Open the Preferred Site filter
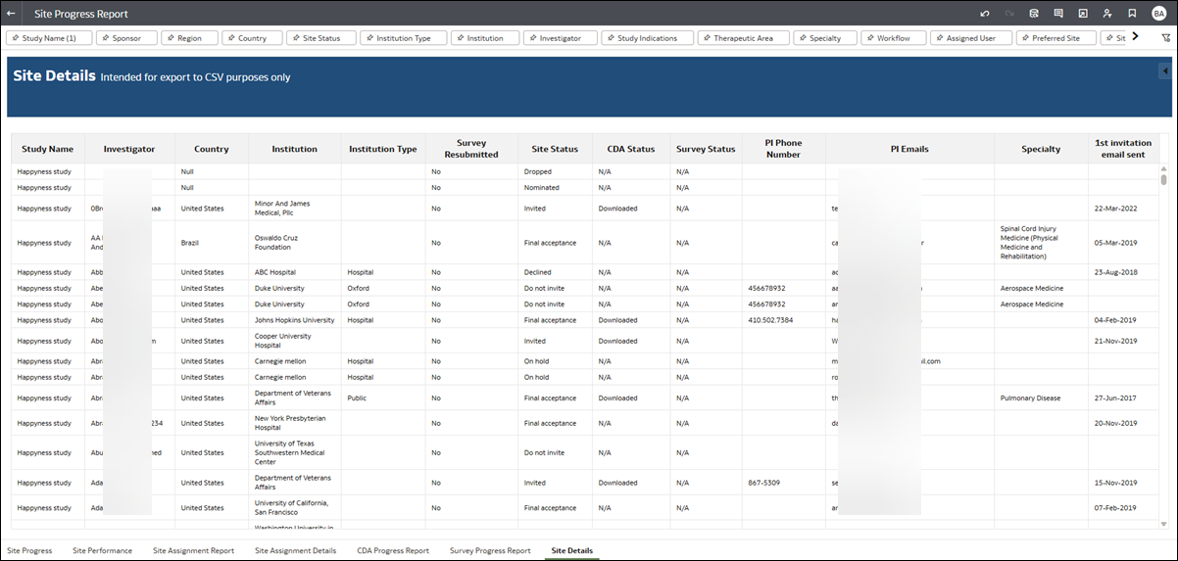Screen dimensions: 1178x561 (1055, 38)
